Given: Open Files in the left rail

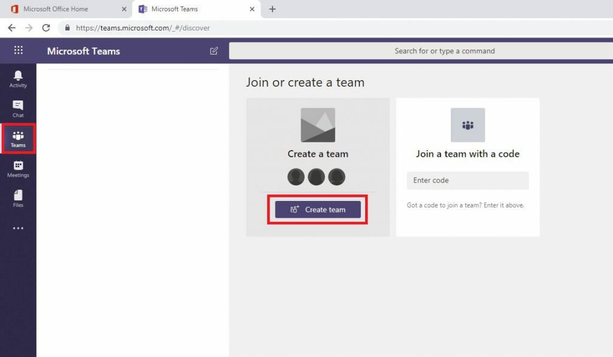Looking at the screenshot, I should click(x=18, y=199).
